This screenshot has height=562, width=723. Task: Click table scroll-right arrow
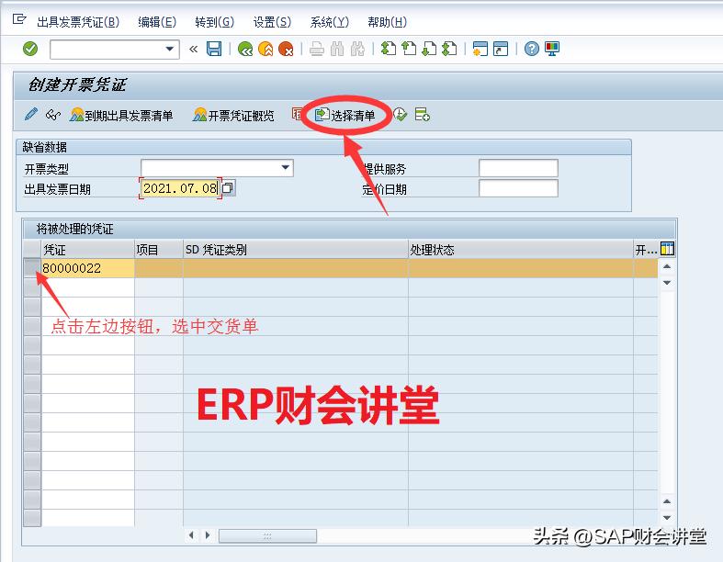tap(208, 535)
